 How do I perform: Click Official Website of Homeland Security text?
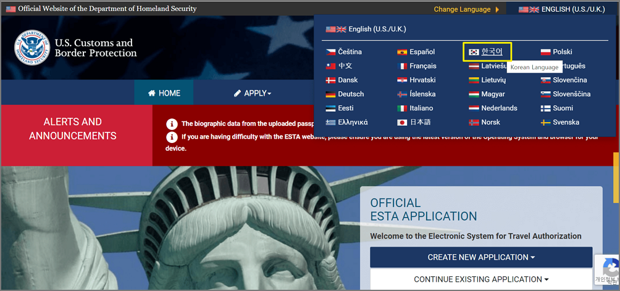coord(107,9)
